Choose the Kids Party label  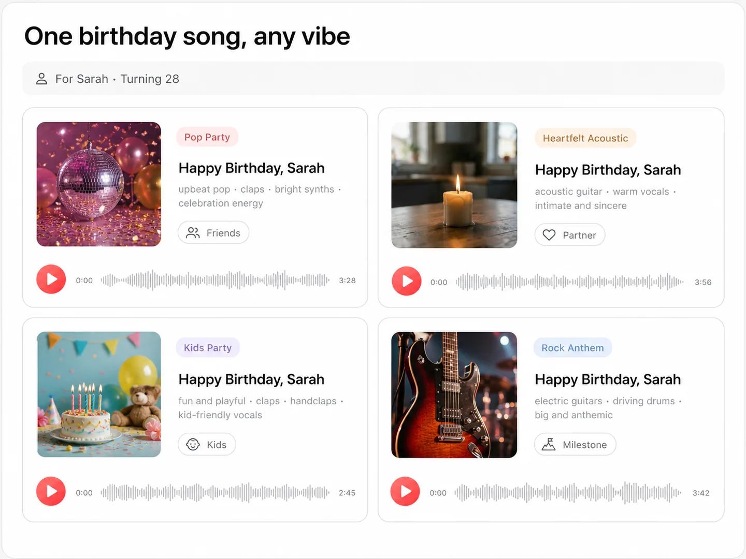208,348
